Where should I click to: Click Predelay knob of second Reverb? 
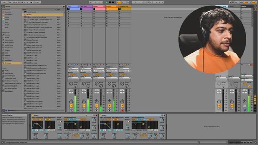pyautogui.click(x=103, y=136)
